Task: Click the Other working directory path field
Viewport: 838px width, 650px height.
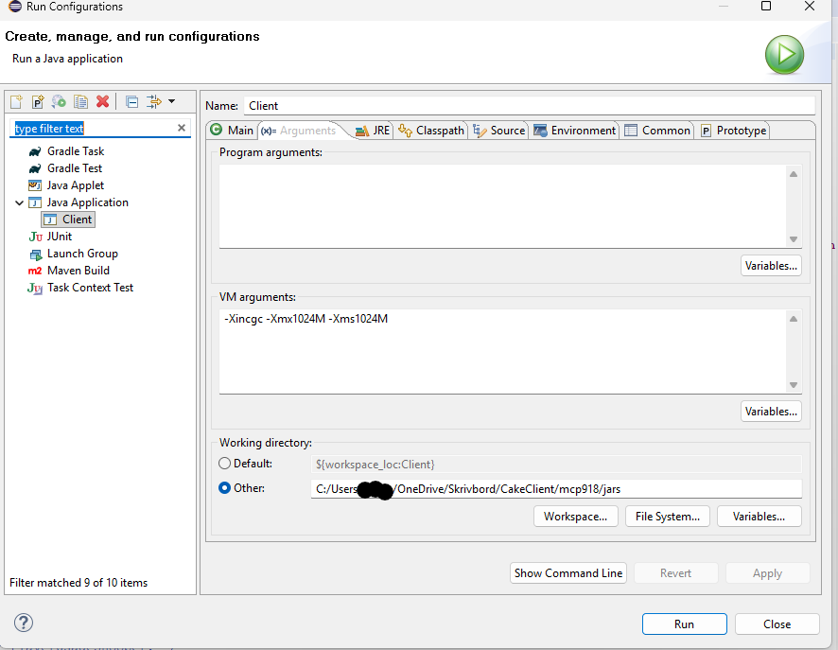Action: [x=556, y=488]
